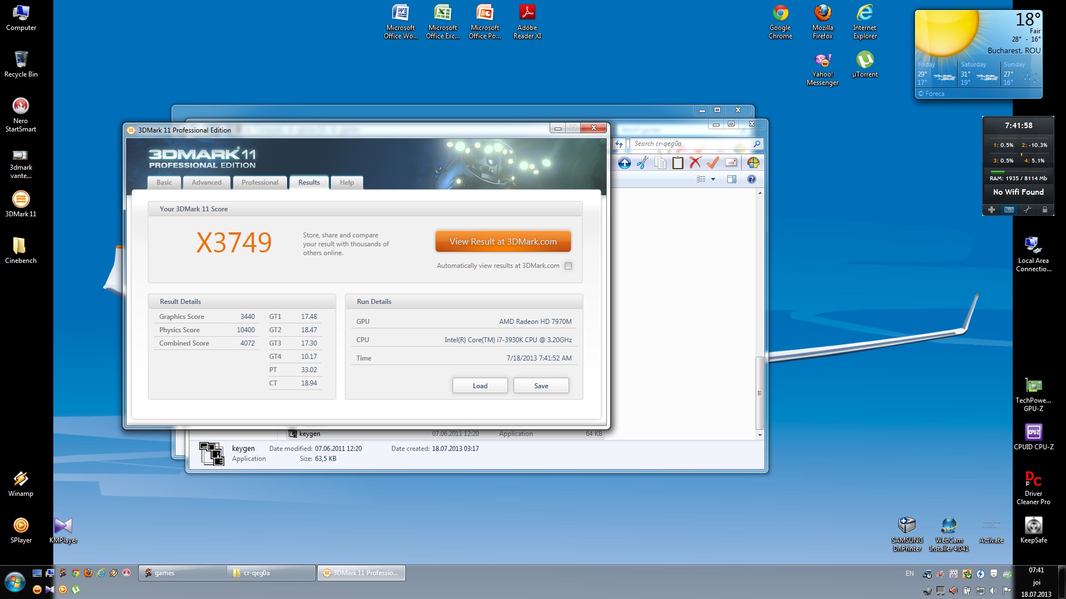The height and width of the screenshot is (599, 1066).
Task: Toggle the preview pane icon in Explorer
Action: 732,180
